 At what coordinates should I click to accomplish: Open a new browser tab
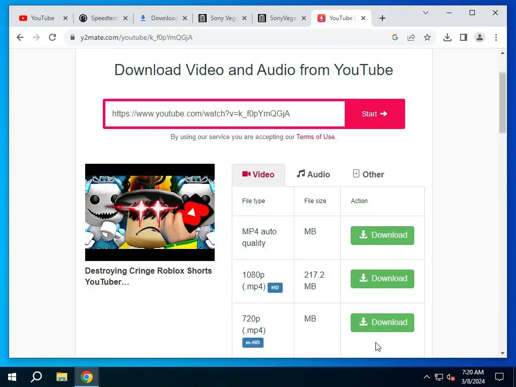pyautogui.click(x=382, y=18)
